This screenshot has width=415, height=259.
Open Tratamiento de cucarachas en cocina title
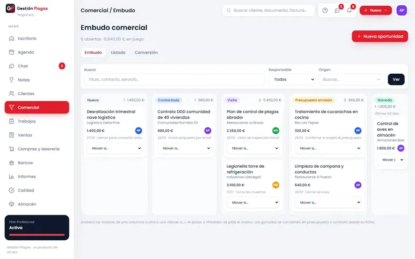pyautogui.click(x=326, y=115)
